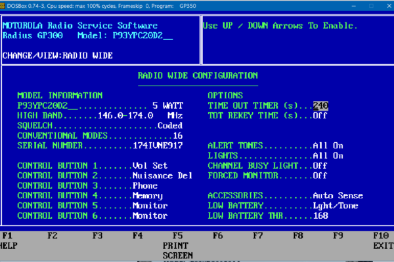Select Low Battery Lght/Tone value
This screenshot has height=262, width=394.
(336, 206)
